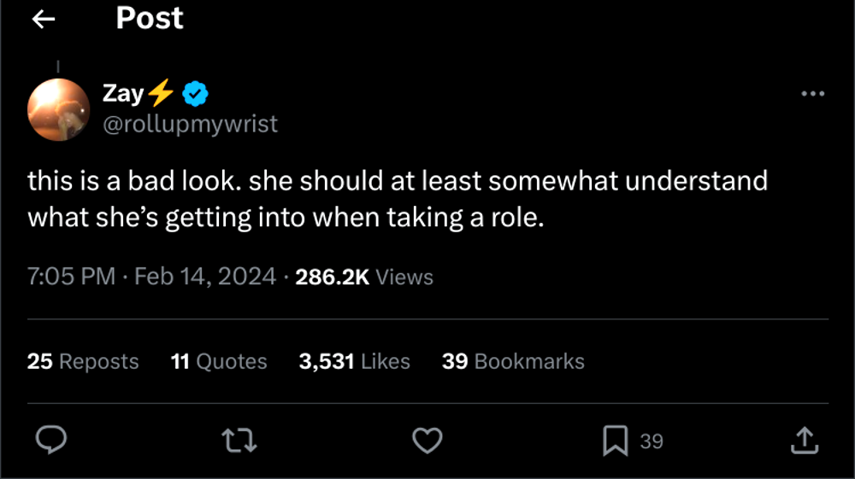Image resolution: width=855 pixels, height=479 pixels.
Task: Click the Zay display name
Action: tap(123, 92)
